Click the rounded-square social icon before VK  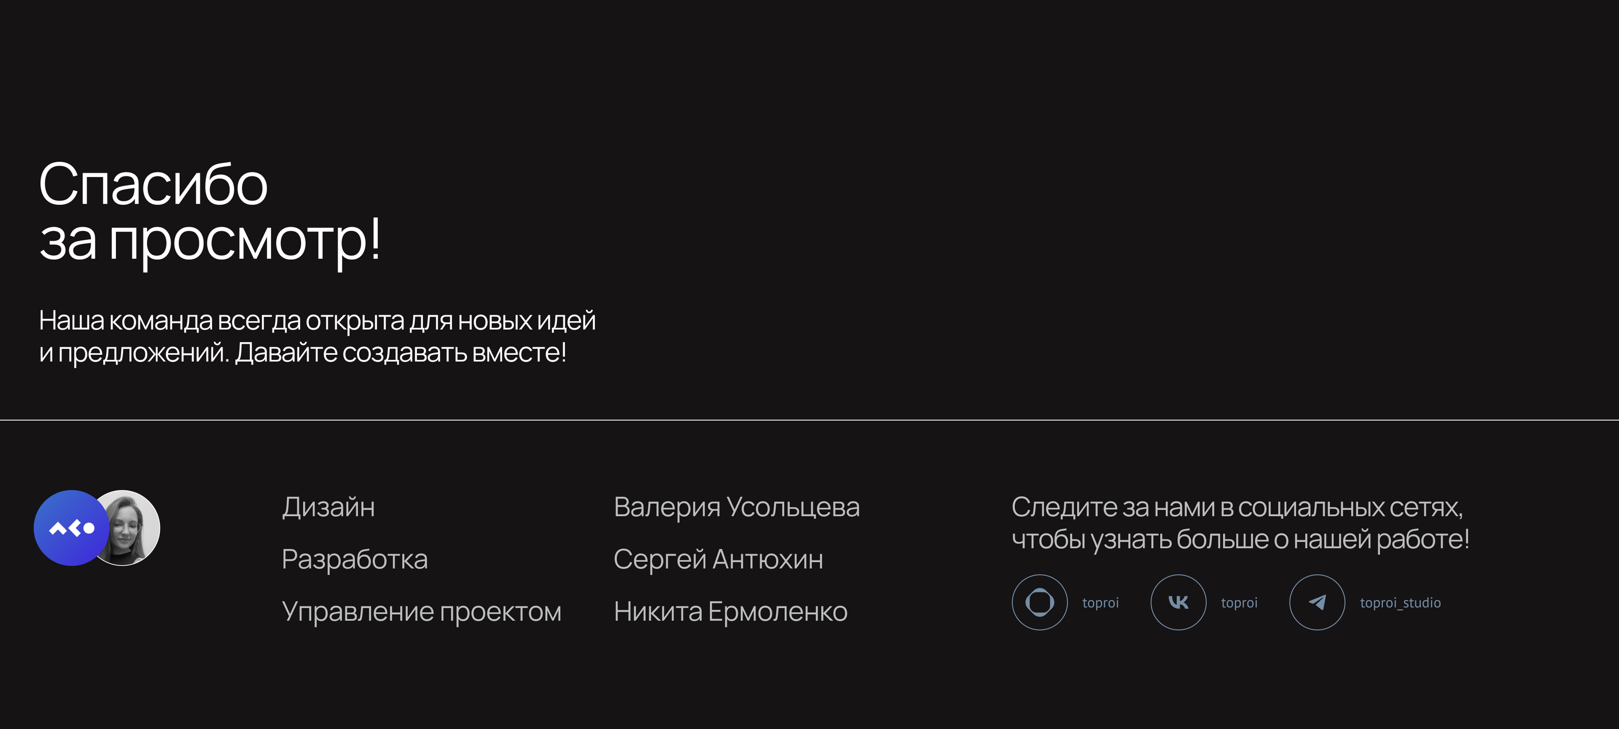point(1040,602)
